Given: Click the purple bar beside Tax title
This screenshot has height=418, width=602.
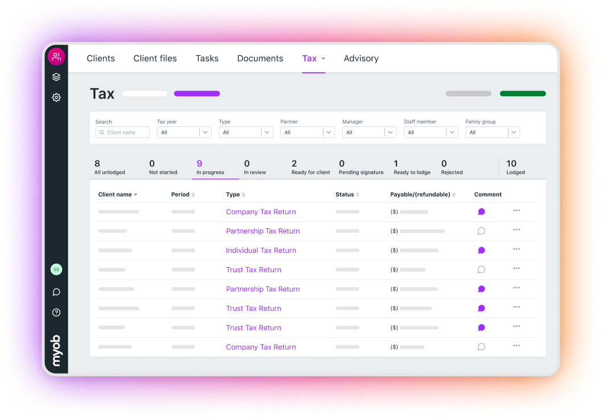Looking at the screenshot, I should (197, 93).
